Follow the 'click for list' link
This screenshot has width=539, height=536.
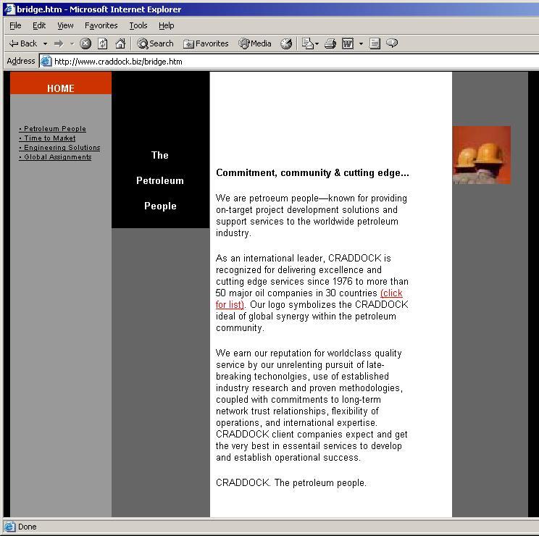pos(391,293)
